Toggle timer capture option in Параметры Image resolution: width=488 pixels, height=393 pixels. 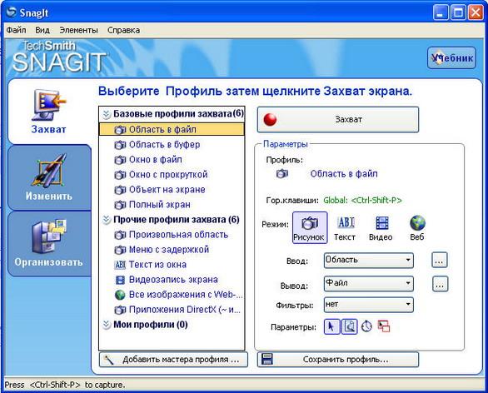click(x=366, y=326)
